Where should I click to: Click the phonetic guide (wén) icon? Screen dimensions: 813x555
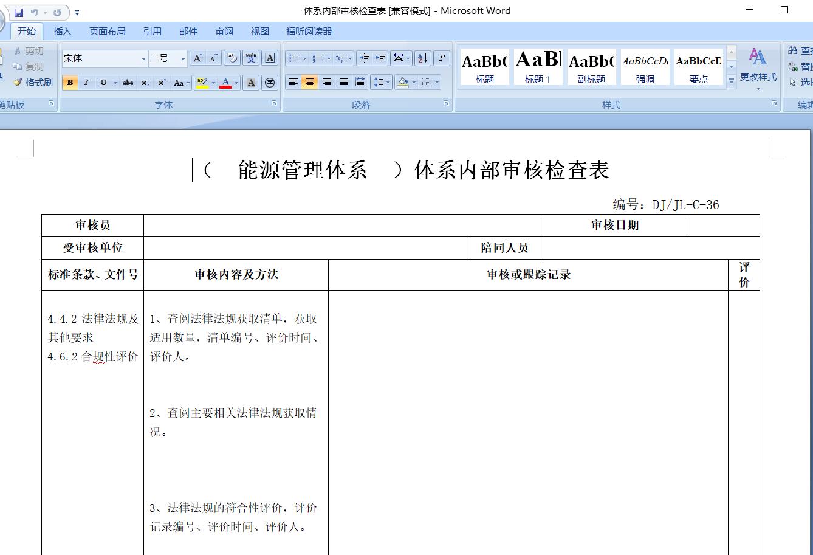click(x=251, y=58)
